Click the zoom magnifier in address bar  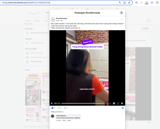(120, 3)
